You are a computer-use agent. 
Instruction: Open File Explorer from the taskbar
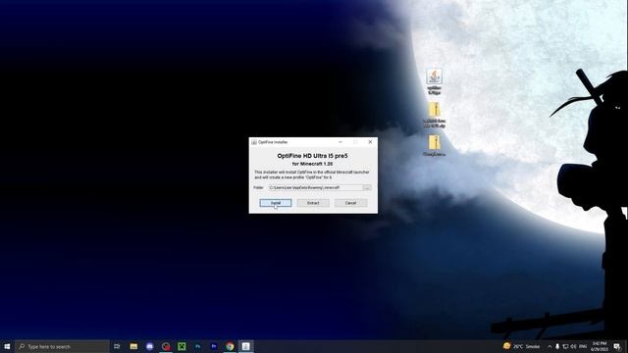click(133, 346)
